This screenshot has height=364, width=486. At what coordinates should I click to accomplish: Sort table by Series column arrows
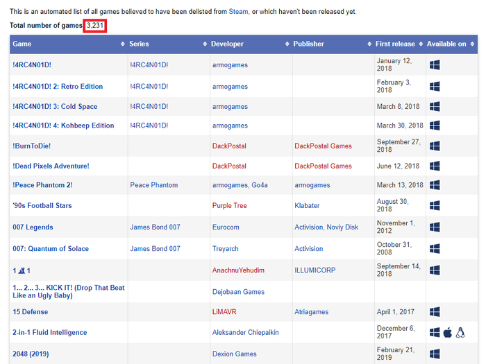[205, 44]
